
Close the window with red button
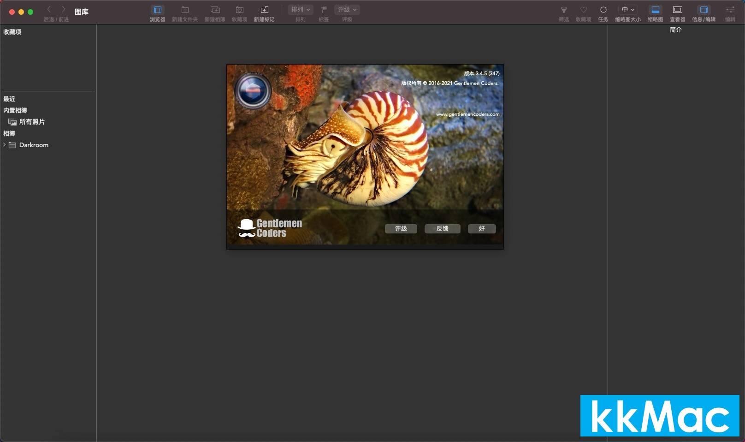point(12,12)
